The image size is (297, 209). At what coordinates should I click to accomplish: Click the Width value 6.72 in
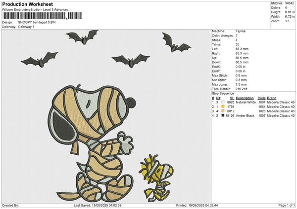290,17
